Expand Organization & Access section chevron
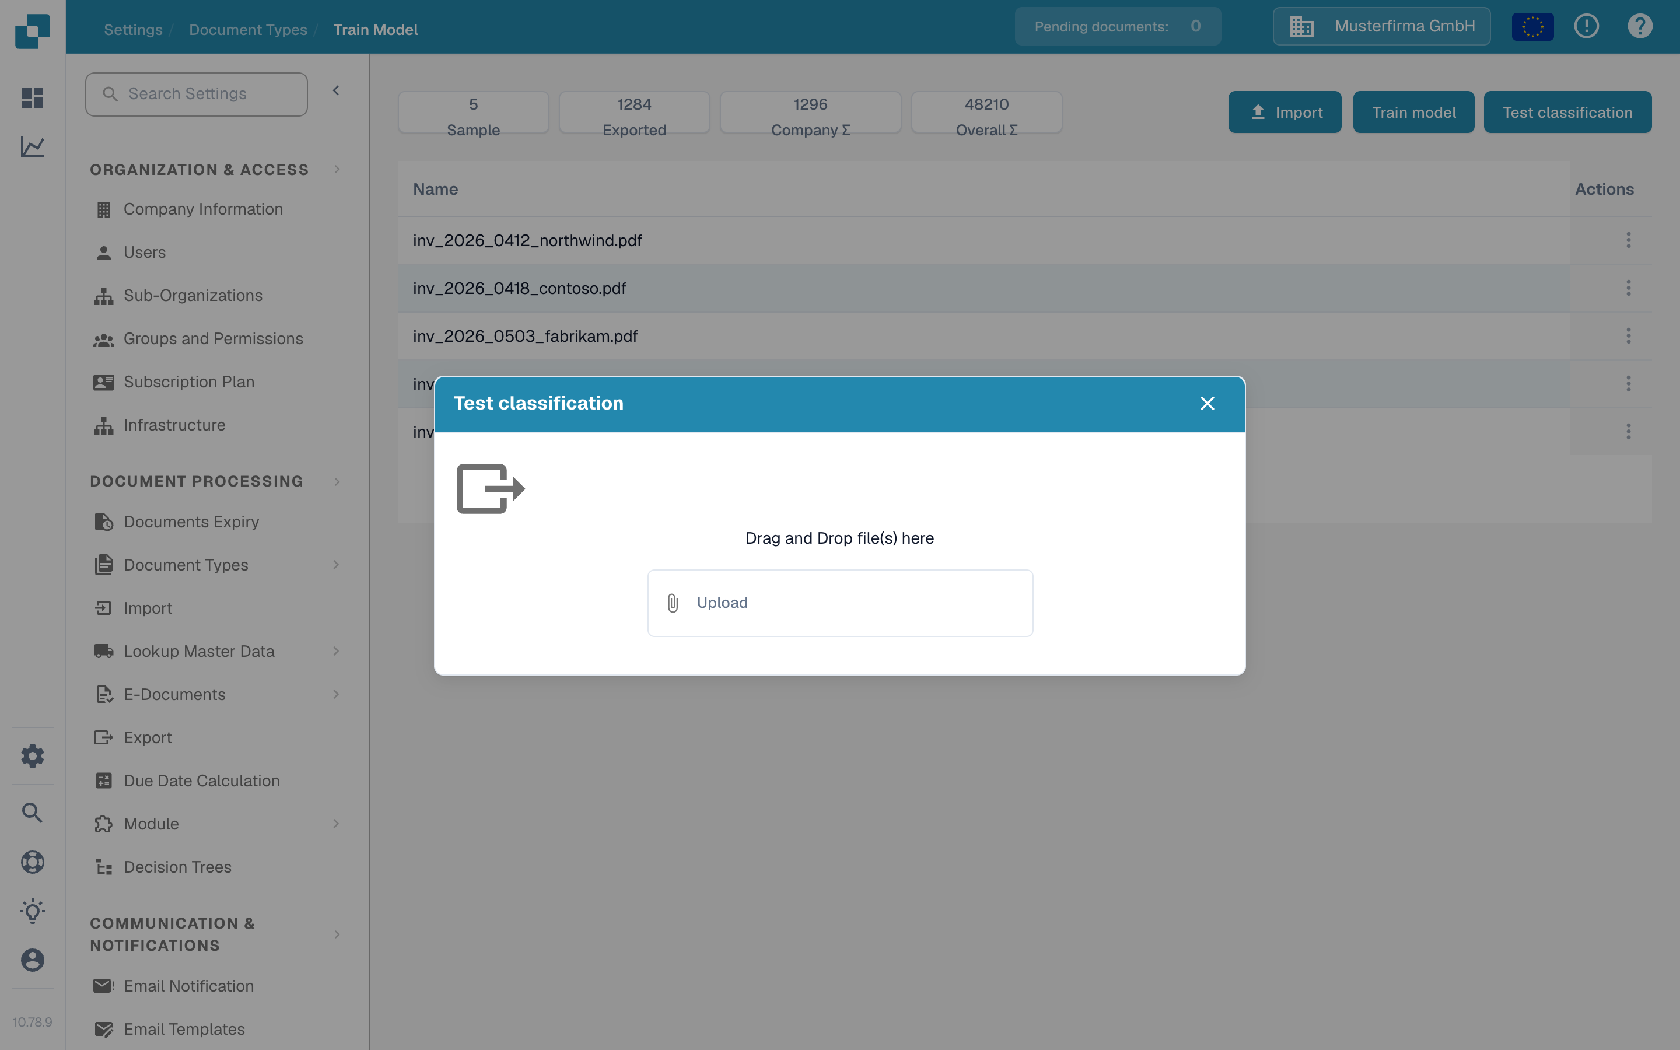Image resolution: width=1680 pixels, height=1050 pixels. (337, 169)
